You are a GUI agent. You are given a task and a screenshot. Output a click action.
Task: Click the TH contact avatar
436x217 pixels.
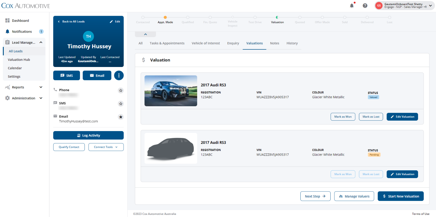(88, 37)
